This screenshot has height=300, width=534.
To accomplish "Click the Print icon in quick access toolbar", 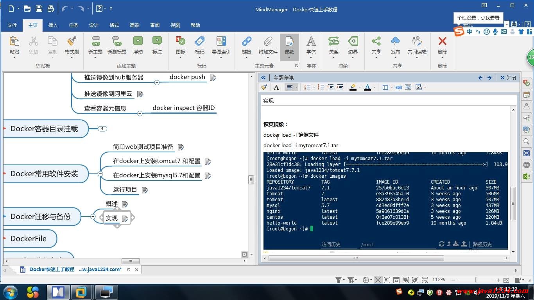I will (x=51, y=9).
